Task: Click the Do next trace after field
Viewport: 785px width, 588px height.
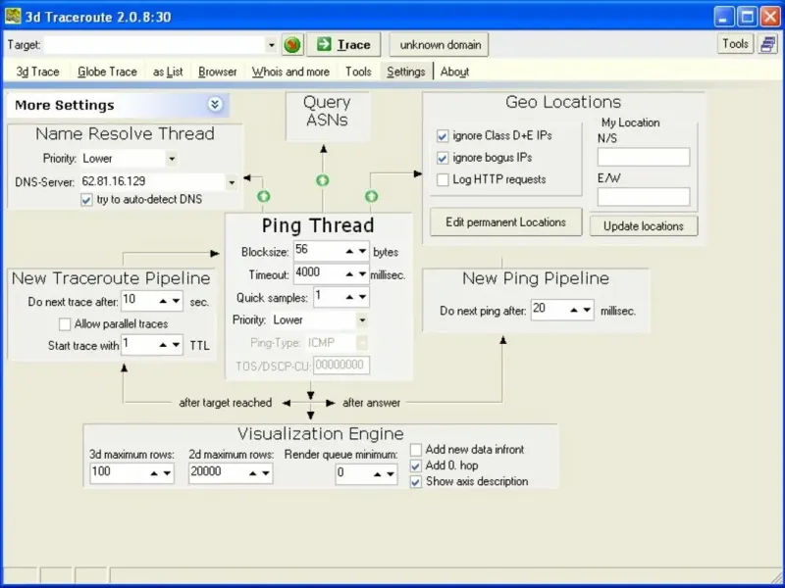Action: pos(138,301)
